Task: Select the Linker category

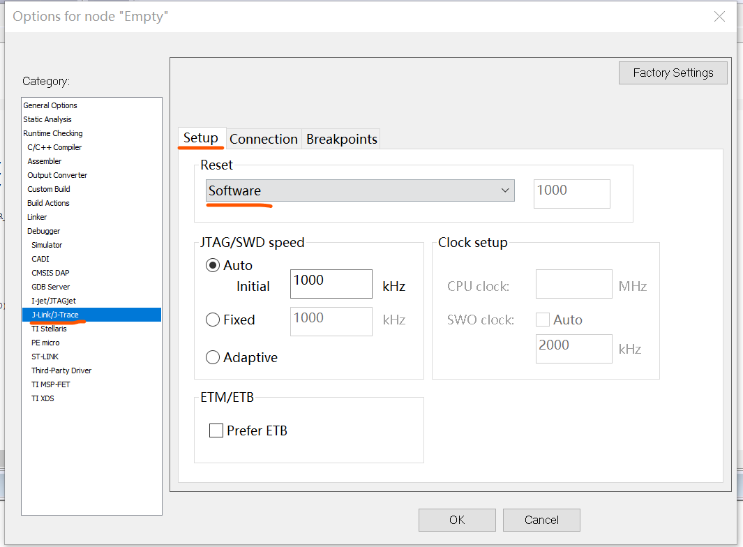Action: click(x=37, y=217)
